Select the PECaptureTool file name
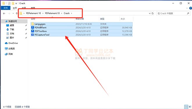Image resolution: width=192 pixels, height=109 pixels. 42,35
